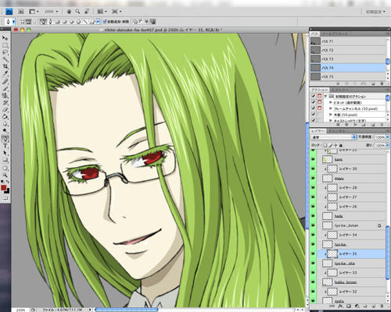
Task: Hide the kami layer with eye icon
Action: [x=313, y=159]
